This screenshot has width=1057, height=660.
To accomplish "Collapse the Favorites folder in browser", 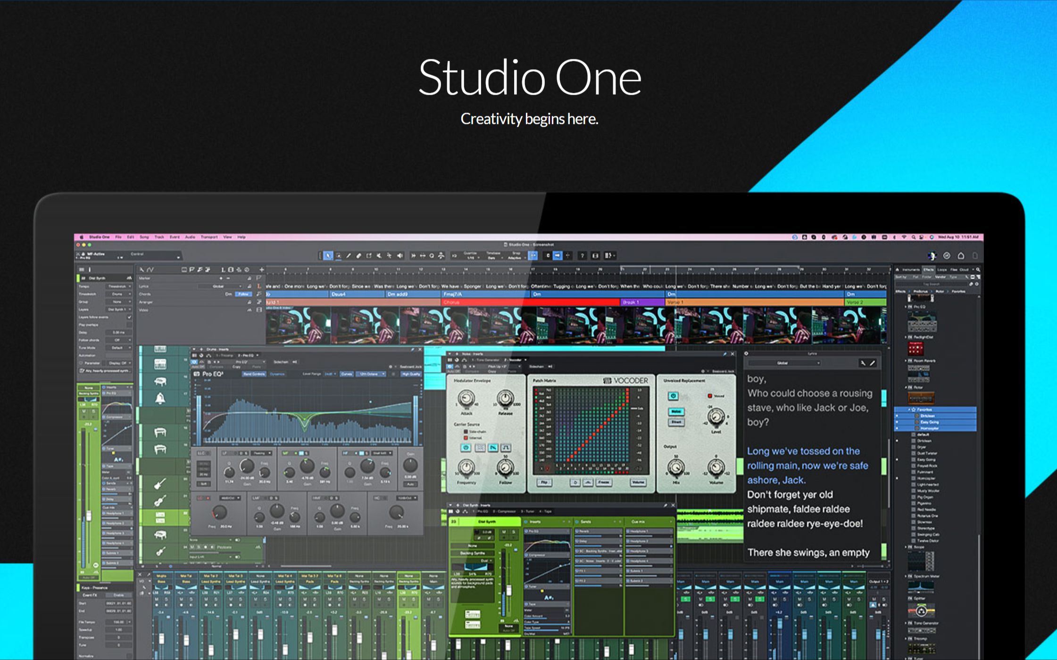I will pos(909,409).
